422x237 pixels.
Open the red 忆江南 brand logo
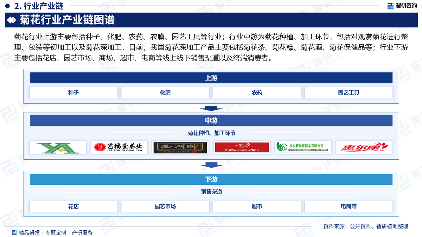242,147
